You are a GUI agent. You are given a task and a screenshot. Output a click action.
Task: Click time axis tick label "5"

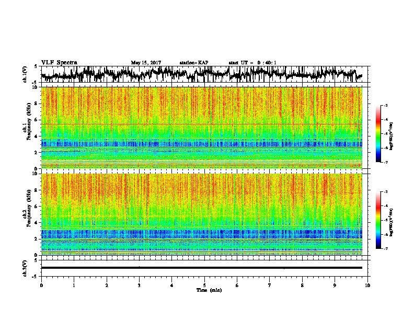pyautogui.click(x=204, y=285)
